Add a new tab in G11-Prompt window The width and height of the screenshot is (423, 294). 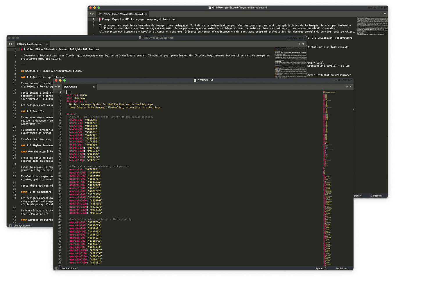coord(381,14)
